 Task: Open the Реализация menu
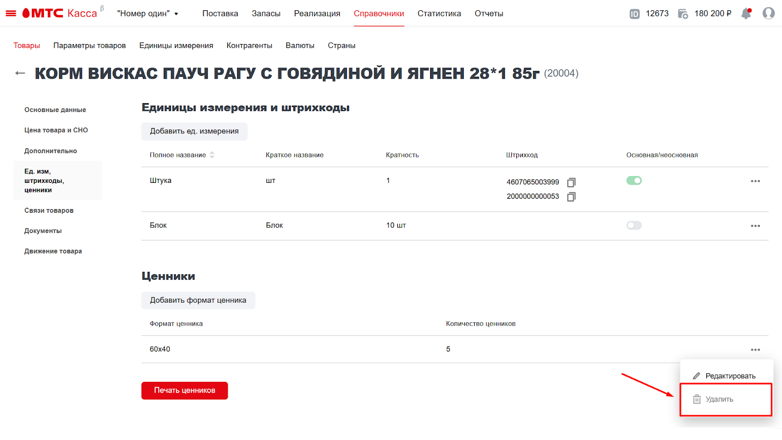click(x=317, y=14)
